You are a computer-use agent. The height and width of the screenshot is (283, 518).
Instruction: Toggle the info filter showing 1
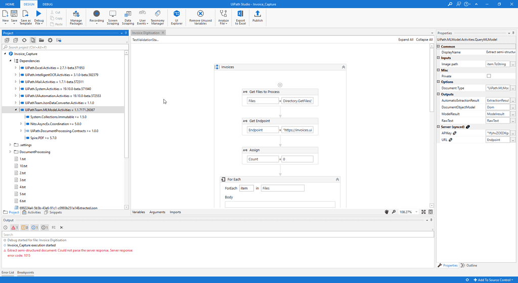tap(35, 227)
